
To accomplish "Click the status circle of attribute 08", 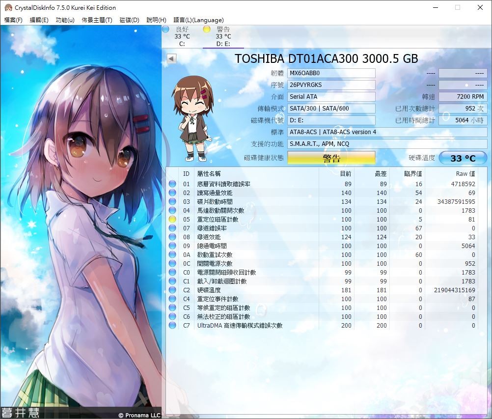I will [172, 237].
